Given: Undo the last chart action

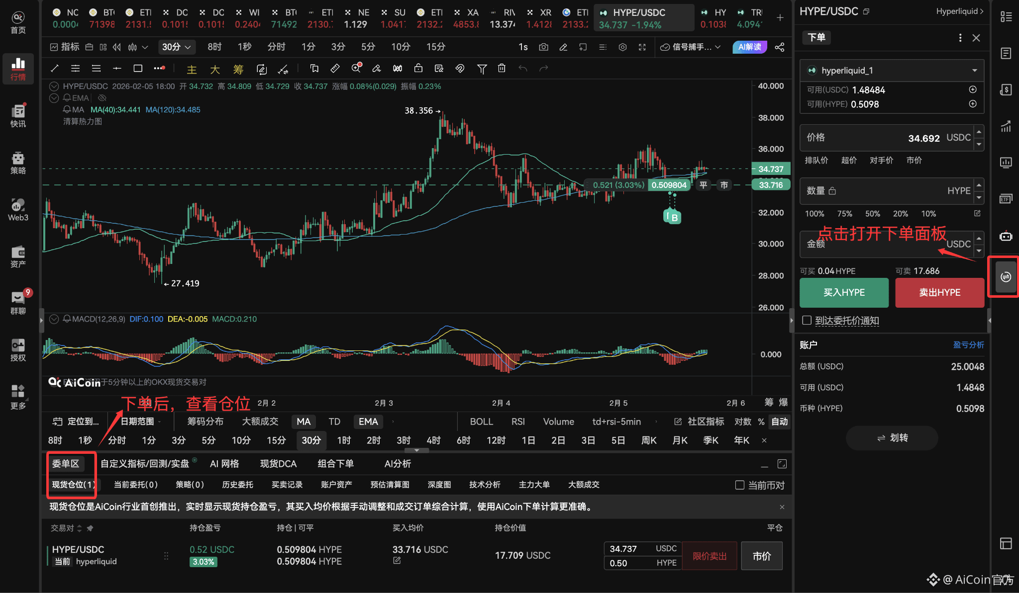Looking at the screenshot, I should coord(523,68).
